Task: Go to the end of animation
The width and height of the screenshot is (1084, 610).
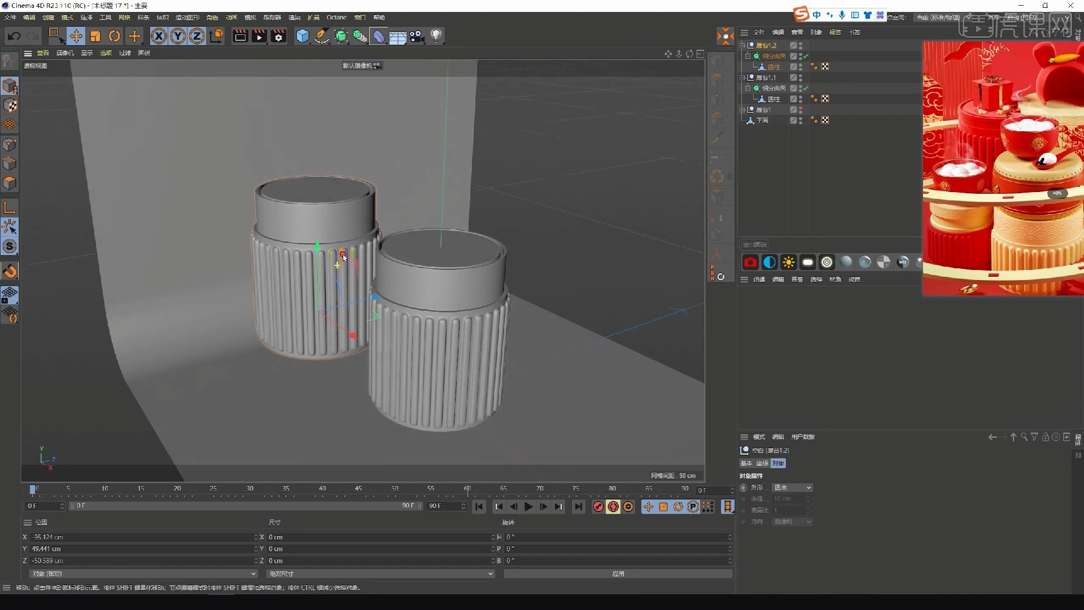Action: coord(578,507)
